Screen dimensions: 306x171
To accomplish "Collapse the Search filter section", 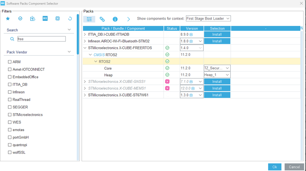I will pyautogui.click(x=69, y=30).
